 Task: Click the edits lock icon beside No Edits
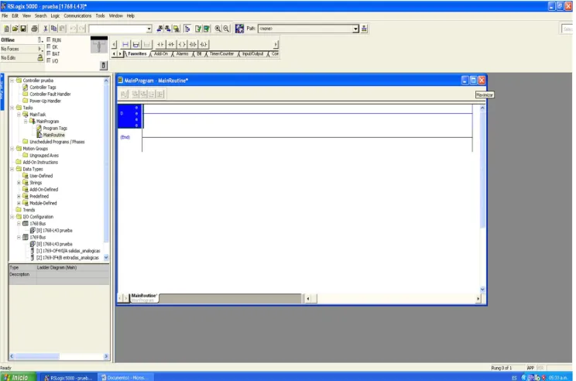pos(40,57)
